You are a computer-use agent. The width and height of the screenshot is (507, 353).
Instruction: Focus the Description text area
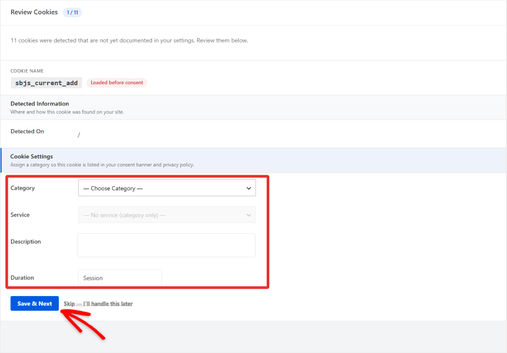(x=166, y=246)
